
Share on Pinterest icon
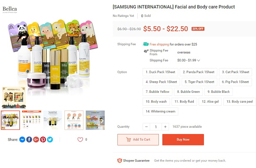coord(43,140)
